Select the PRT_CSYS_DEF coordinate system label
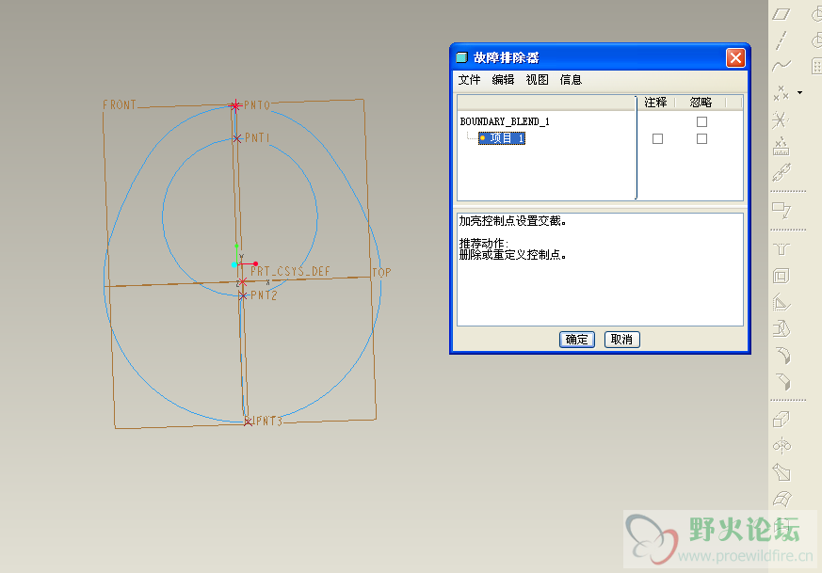The image size is (822, 573). 290,271
